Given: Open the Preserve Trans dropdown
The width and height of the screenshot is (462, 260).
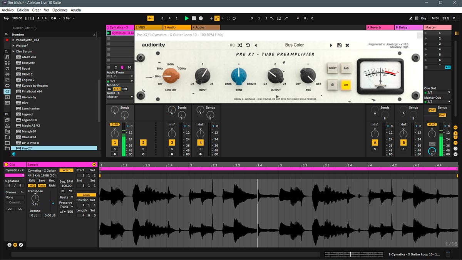Looking at the screenshot, I should tap(66, 207).
